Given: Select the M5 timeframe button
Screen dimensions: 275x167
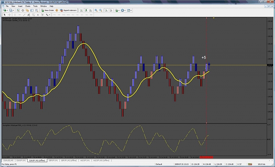Looking at the screenshot, I should point(59,15).
